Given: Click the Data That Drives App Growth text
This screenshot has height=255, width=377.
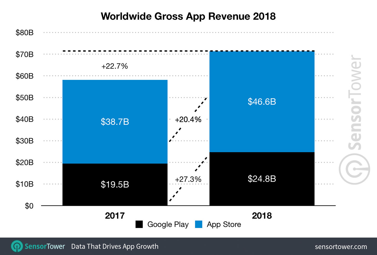Looking at the screenshot, I should coord(115,246).
